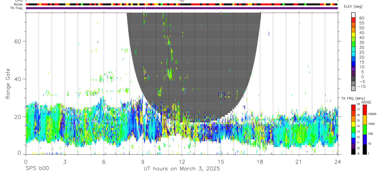This screenshot has width=380, height=175.
Task: Click the x-axis tick label '12'
Action: (x=182, y=162)
